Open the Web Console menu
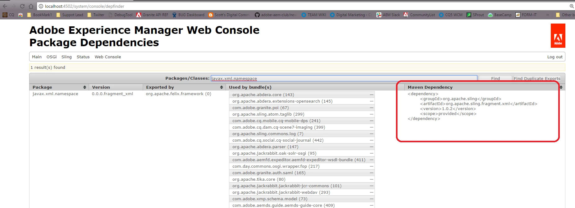This screenshot has height=208, width=575. point(108,57)
